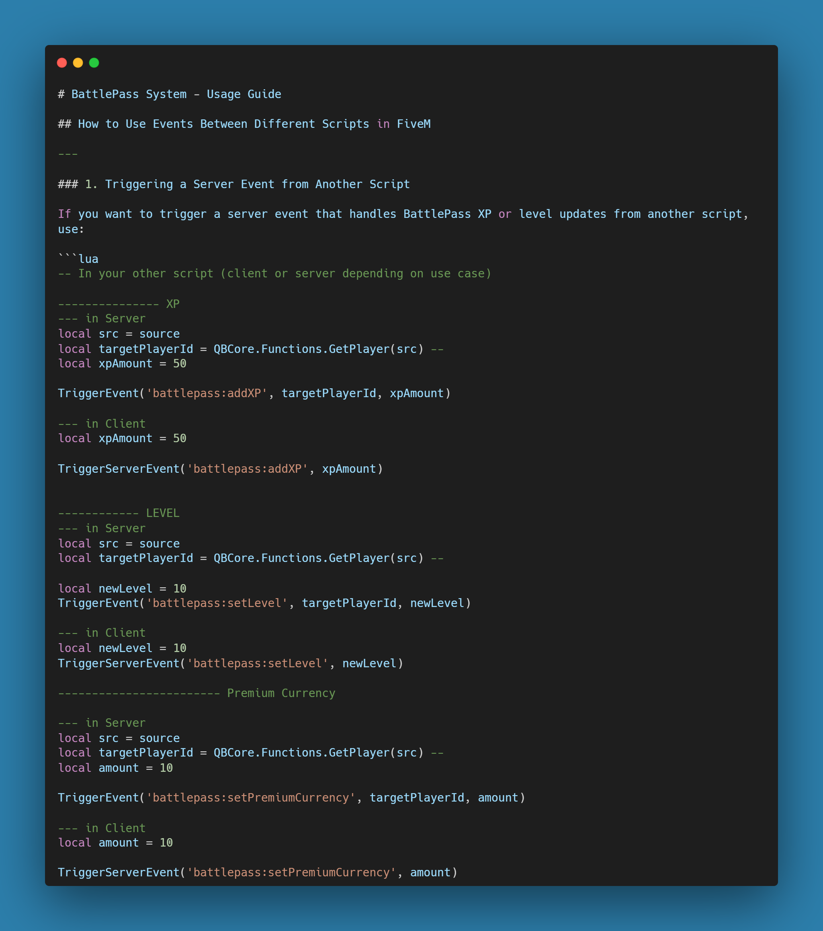Click the BattlePass System - Usage Guide title
The image size is (823, 931).
click(170, 94)
